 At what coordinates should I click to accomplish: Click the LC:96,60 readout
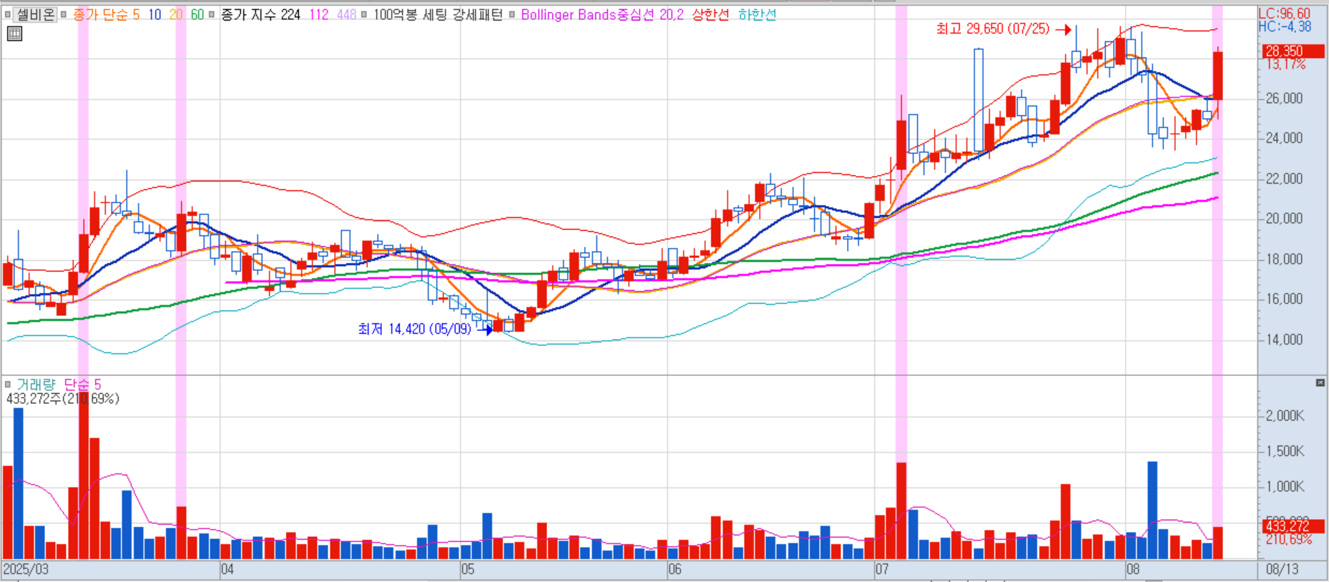[1284, 14]
